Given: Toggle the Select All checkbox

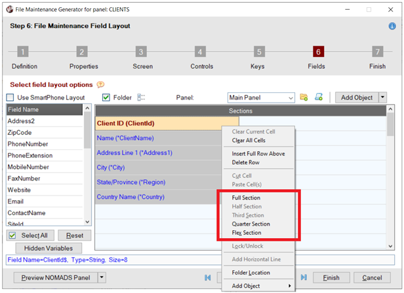Looking at the screenshot, I should [x=13, y=235].
